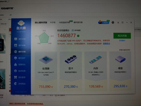Open the hamburger menu in title bar
This screenshot has height=106, width=141.
(122, 23)
